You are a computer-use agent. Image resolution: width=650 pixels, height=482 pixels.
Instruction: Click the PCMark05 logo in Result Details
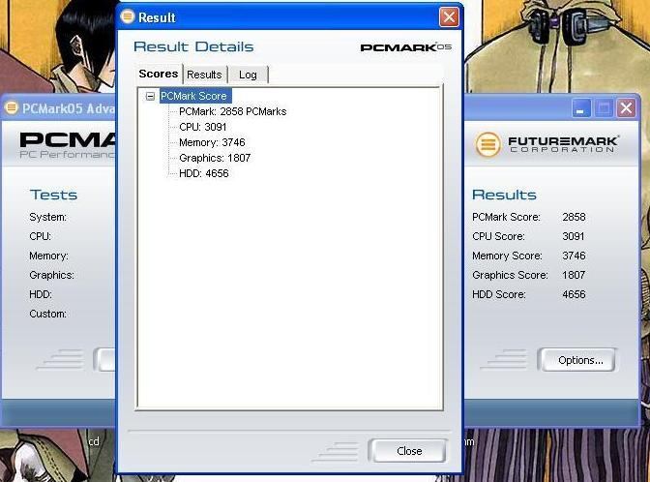[x=406, y=47]
